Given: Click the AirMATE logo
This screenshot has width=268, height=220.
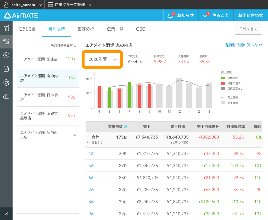Looking at the screenshot, I should (x=21, y=15).
